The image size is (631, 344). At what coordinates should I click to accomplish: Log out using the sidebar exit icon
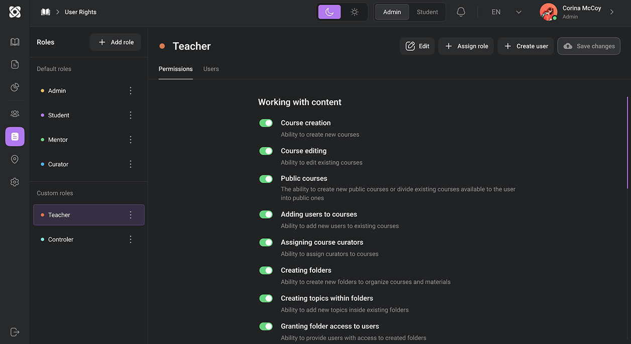point(15,331)
